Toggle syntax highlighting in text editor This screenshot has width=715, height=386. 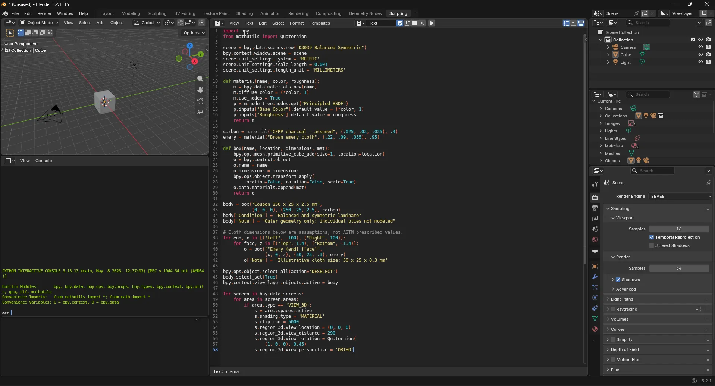(581, 23)
